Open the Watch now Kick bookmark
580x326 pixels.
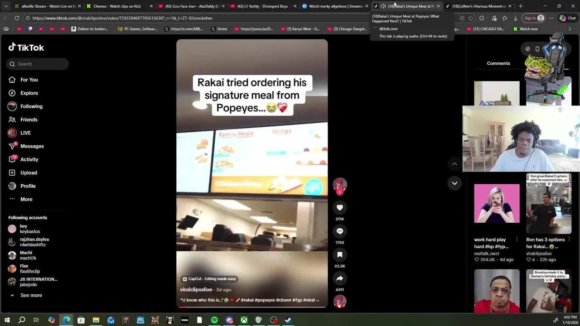[526, 29]
